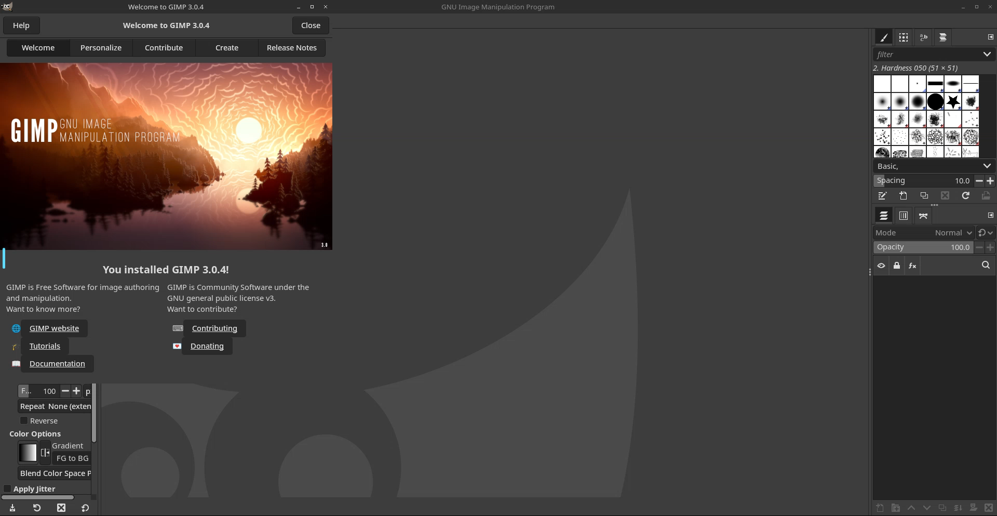997x516 pixels.
Task: Increase brush Spacing with plus button
Action: 990,181
